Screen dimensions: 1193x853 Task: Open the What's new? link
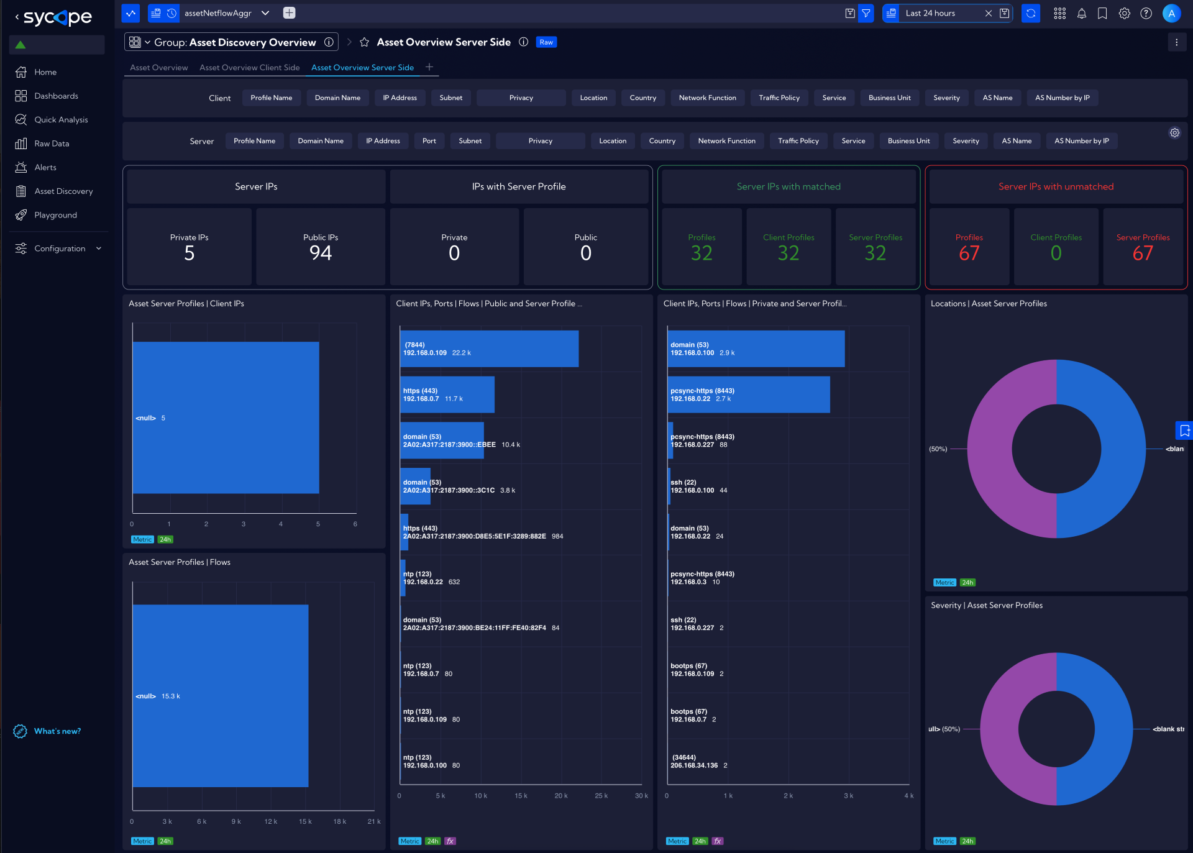click(57, 731)
